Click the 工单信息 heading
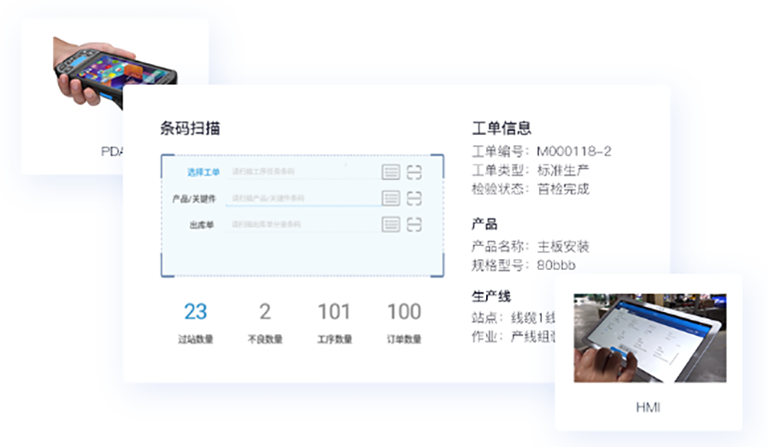The height and width of the screenshot is (447, 769). [x=502, y=128]
